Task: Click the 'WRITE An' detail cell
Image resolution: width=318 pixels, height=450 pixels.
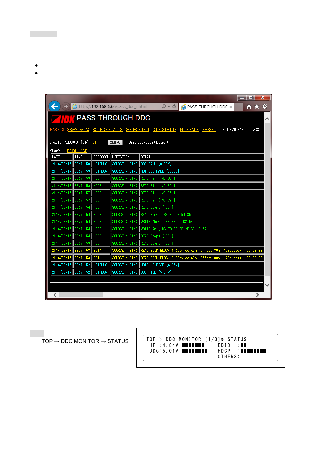Action: [x=202, y=229]
